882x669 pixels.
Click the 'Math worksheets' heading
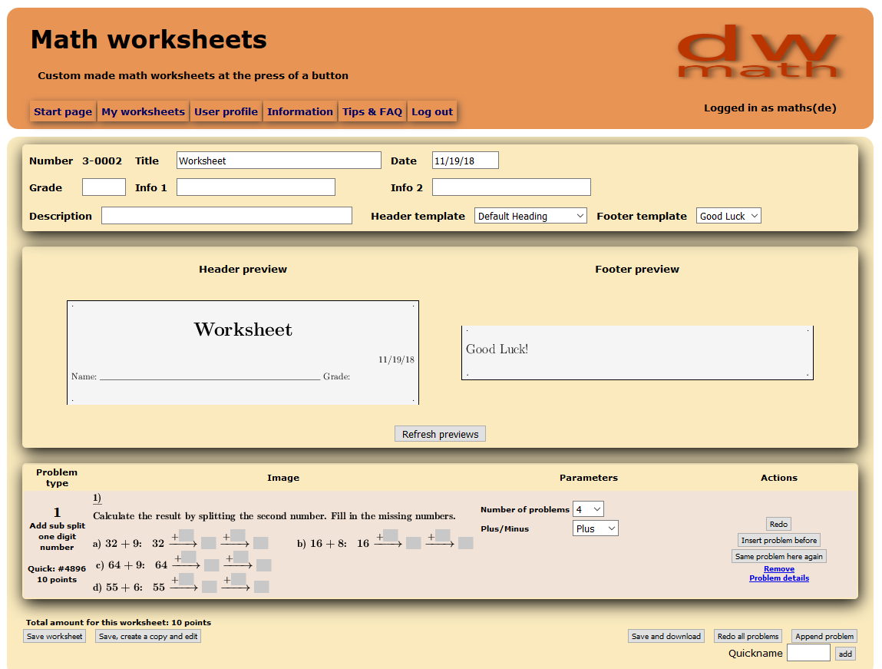point(148,40)
